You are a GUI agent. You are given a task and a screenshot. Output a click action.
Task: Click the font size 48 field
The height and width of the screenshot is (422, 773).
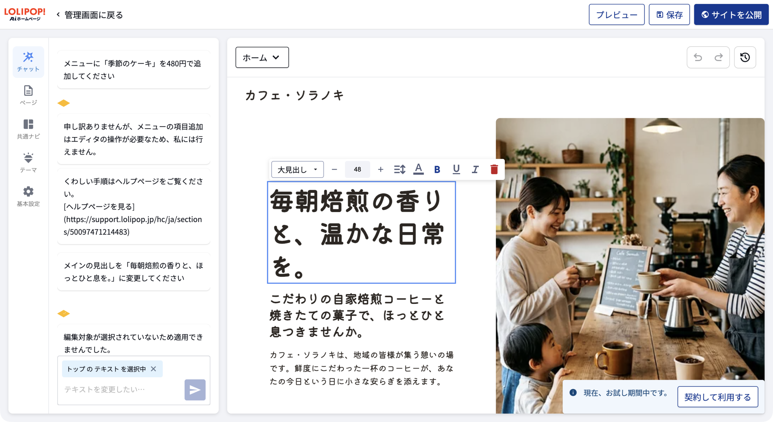tap(357, 169)
